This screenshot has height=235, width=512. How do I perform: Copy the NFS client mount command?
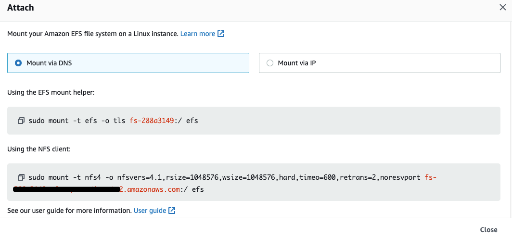tap(21, 177)
